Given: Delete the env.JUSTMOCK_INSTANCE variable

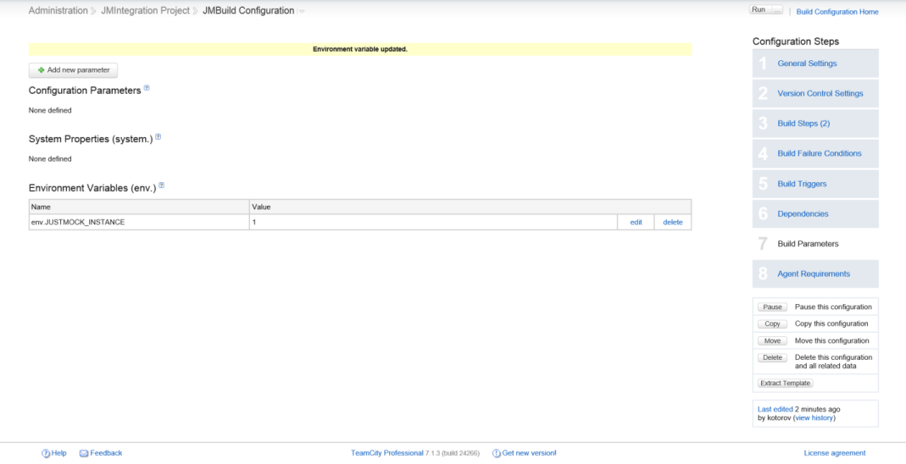Looking at the screenshot, I should pyautogui.click(x=673, y=222).
